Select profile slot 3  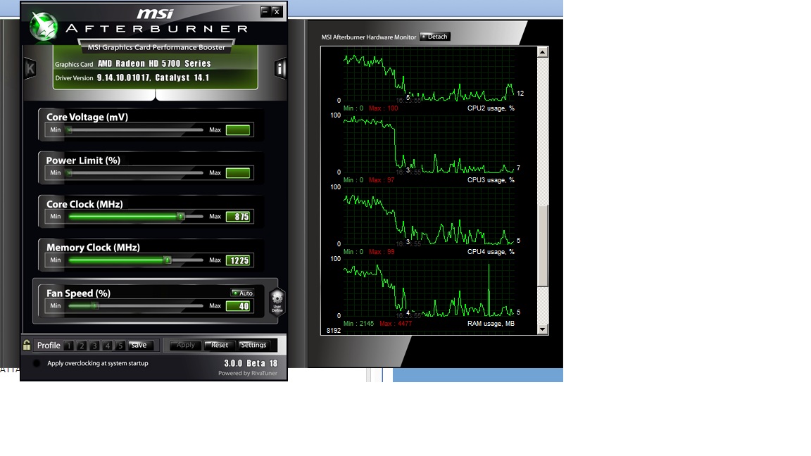[94, 346]
